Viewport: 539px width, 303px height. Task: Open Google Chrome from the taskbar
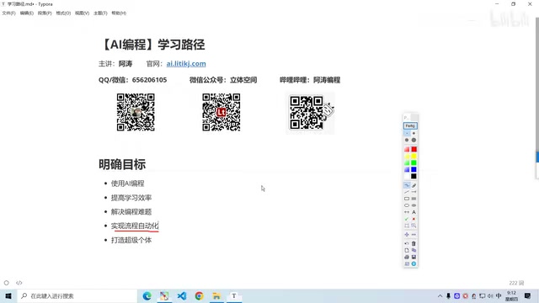pos(199,295)
